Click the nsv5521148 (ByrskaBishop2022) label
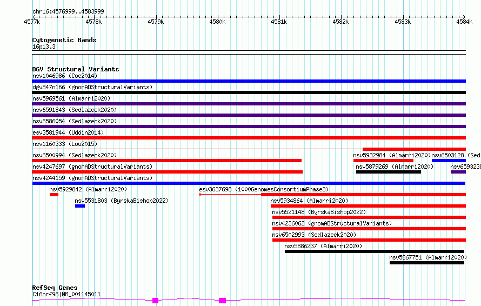The height and width of the screenshot is (306, 481). pos(319,212)
